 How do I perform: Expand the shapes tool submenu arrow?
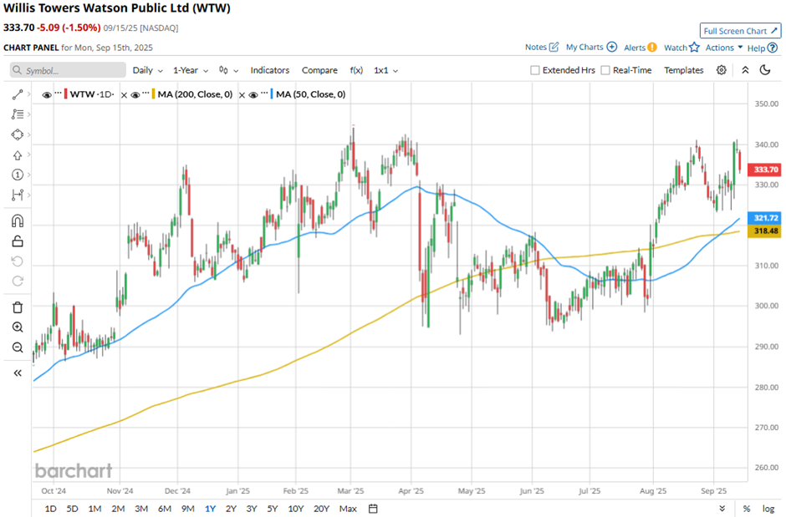point(29,134)
